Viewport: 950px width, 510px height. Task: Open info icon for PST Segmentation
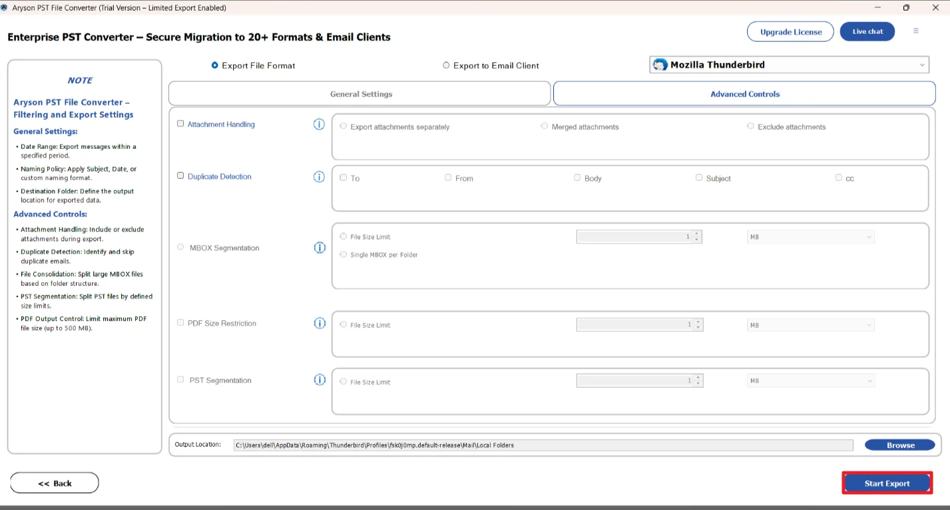click(320, 380)
